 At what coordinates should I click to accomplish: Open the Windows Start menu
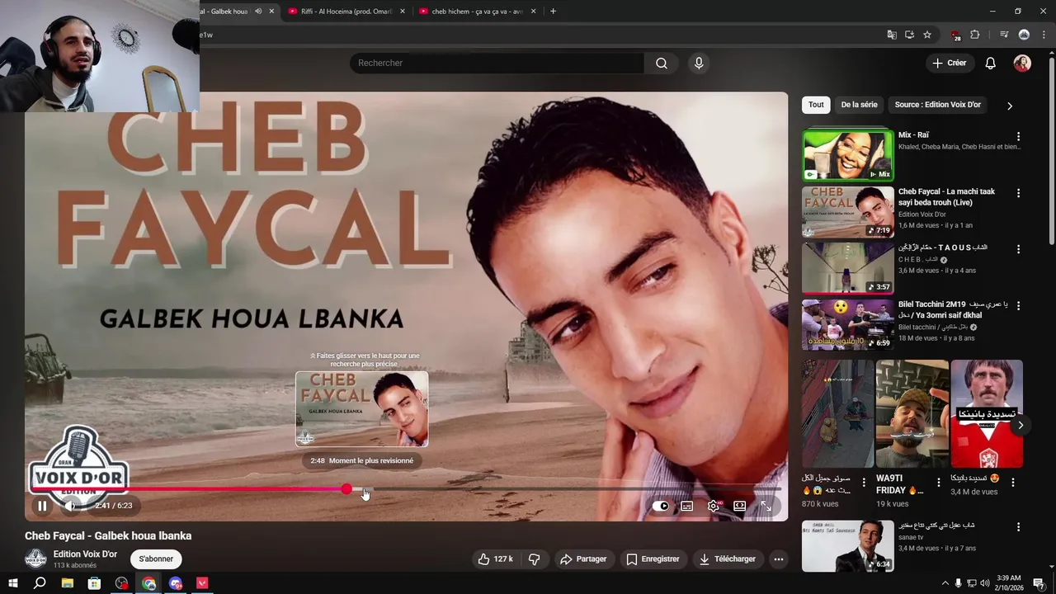click(x=13, y=583)
